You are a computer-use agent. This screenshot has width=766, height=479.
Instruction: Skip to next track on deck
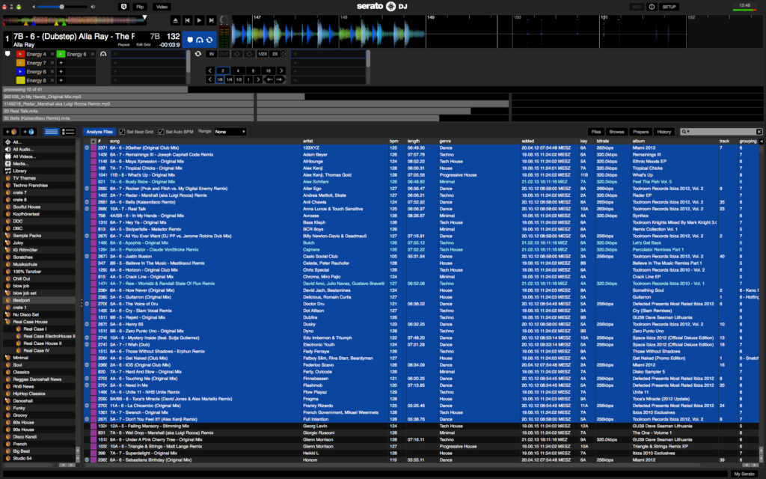pos(211,20)
